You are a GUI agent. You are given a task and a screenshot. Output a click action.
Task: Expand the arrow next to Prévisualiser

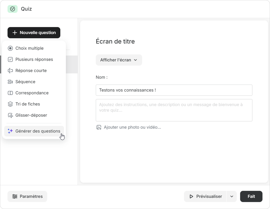232,196
